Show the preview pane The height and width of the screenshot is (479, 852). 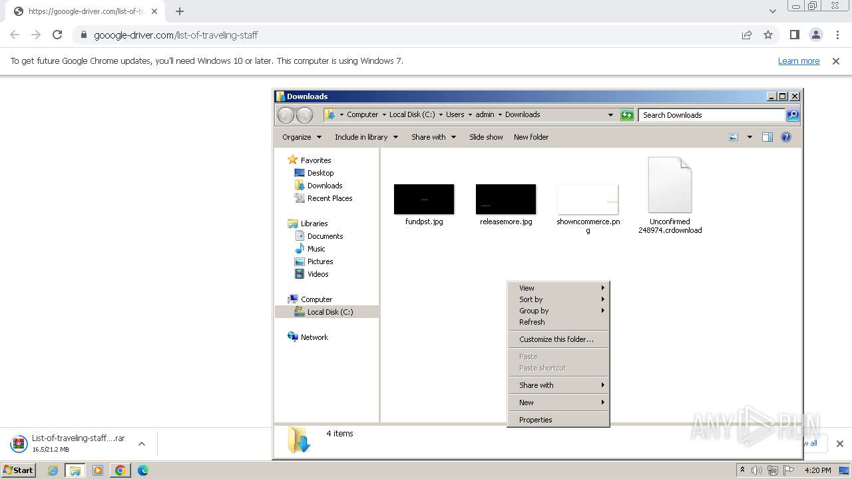pos(767,137)
